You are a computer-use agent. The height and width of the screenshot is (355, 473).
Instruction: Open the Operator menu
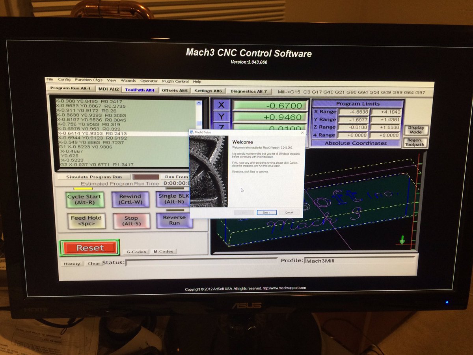[x=149, y=81]
